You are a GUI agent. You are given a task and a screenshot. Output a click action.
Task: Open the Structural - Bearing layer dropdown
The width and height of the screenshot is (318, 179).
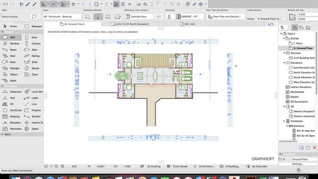pos(62,16)
